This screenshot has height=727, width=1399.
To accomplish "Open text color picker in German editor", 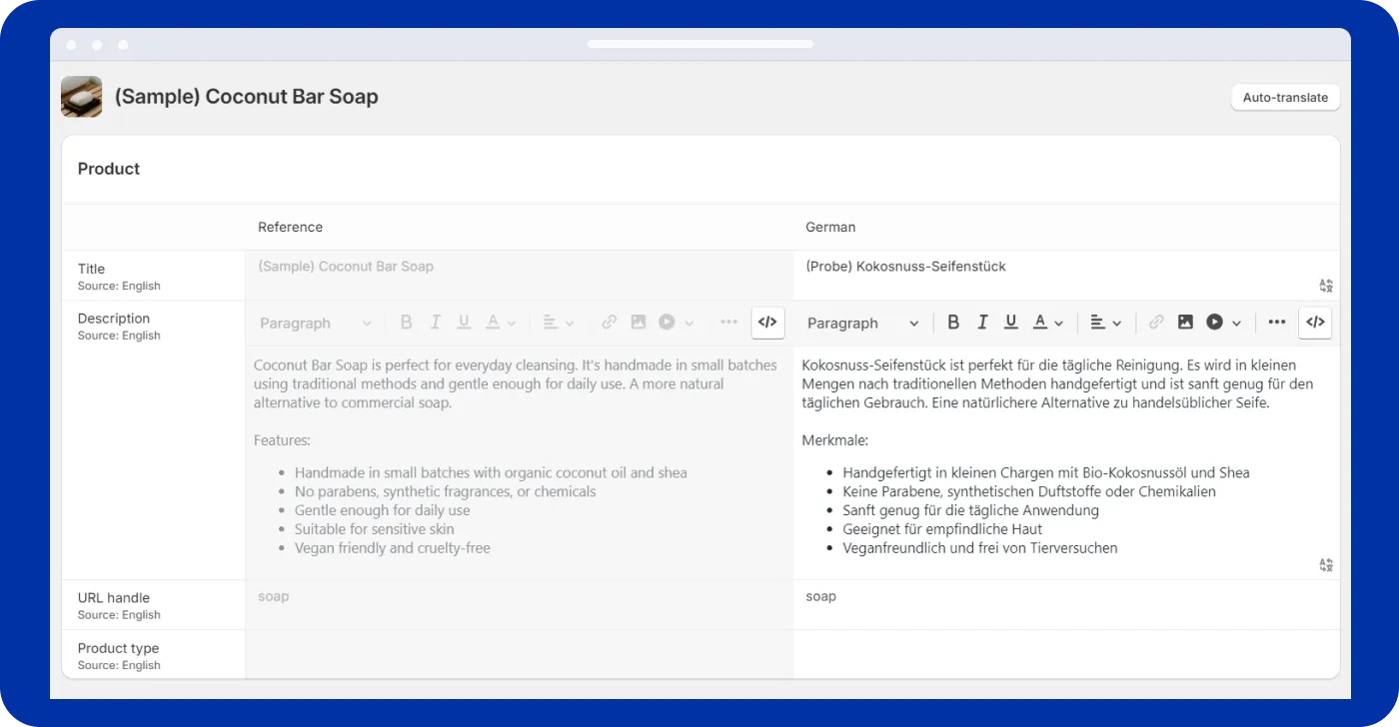I will pyautogui.click(x=1047, y=323).
